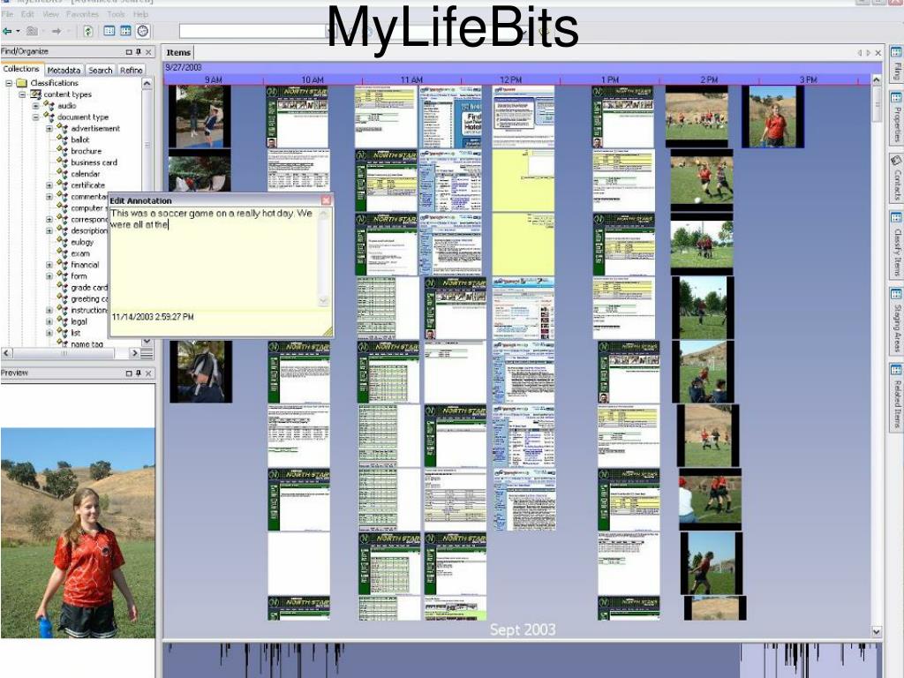This screenshot has width=904, height=678.
Task: Switch to the Refine tab
Action: pos(132,70)
